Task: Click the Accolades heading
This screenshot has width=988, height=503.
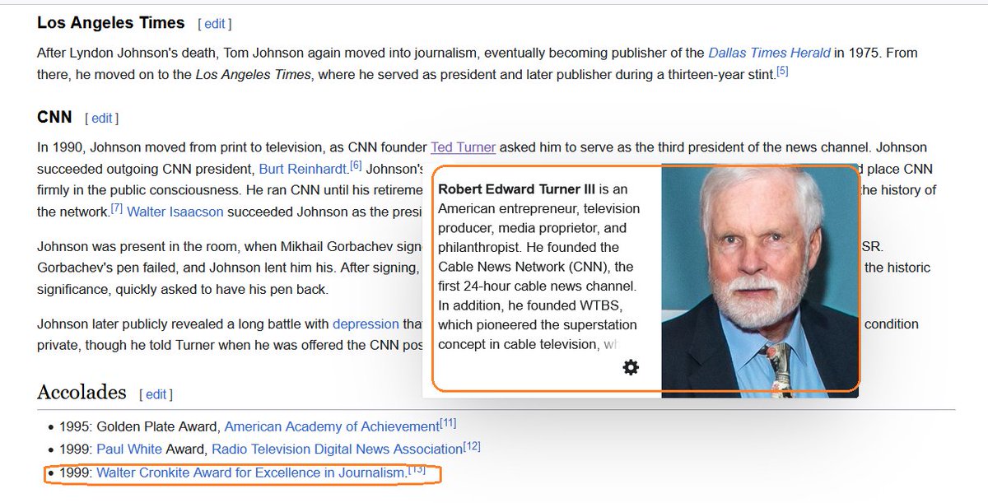Action: 82,392
